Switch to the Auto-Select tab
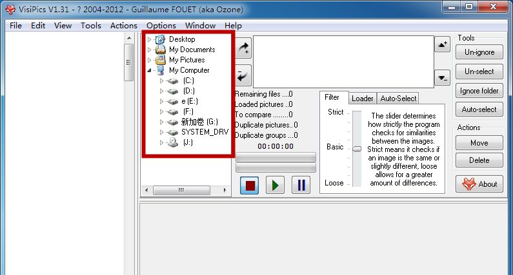The height and width of the screenshot is (275, 513). pos(398,99)
